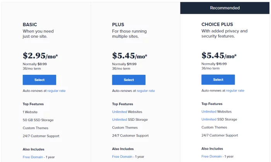Click the CHOICE PLUS plan heading
The image size is (271, 162).
click(x=217, y=25)
